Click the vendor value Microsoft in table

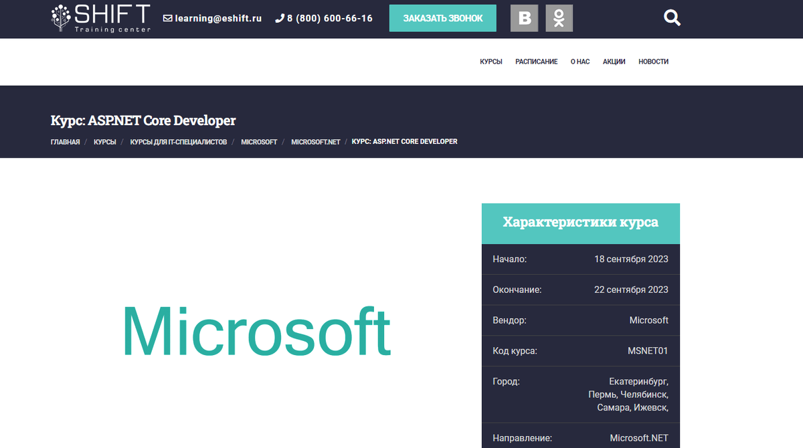point(649,320)
